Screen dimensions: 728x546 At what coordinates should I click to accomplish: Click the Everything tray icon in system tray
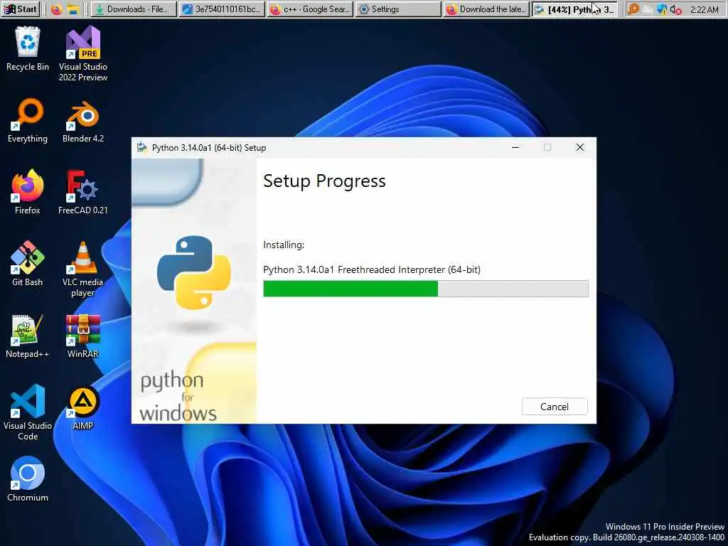click(633, 9)
